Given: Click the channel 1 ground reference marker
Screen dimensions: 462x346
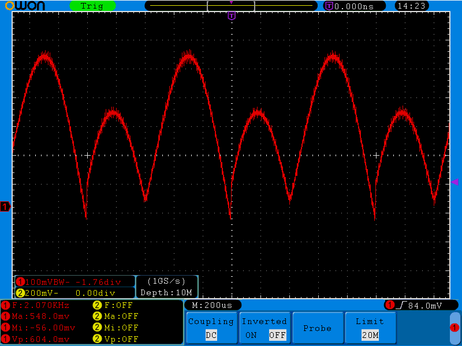Looking at the screenshot, I should (5, 206).
